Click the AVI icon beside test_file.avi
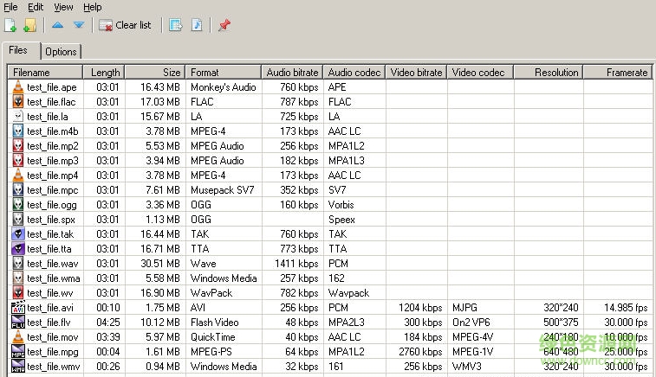This screenshot has width=656, height=377. point(18,308)
